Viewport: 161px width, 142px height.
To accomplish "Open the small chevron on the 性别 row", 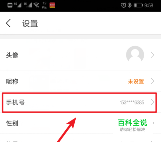I will click(x=153, y=123).
